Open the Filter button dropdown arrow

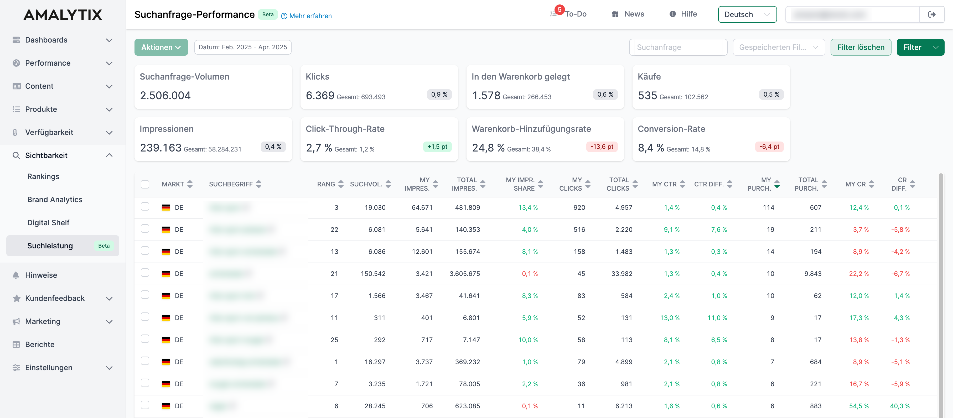[936, 47]
